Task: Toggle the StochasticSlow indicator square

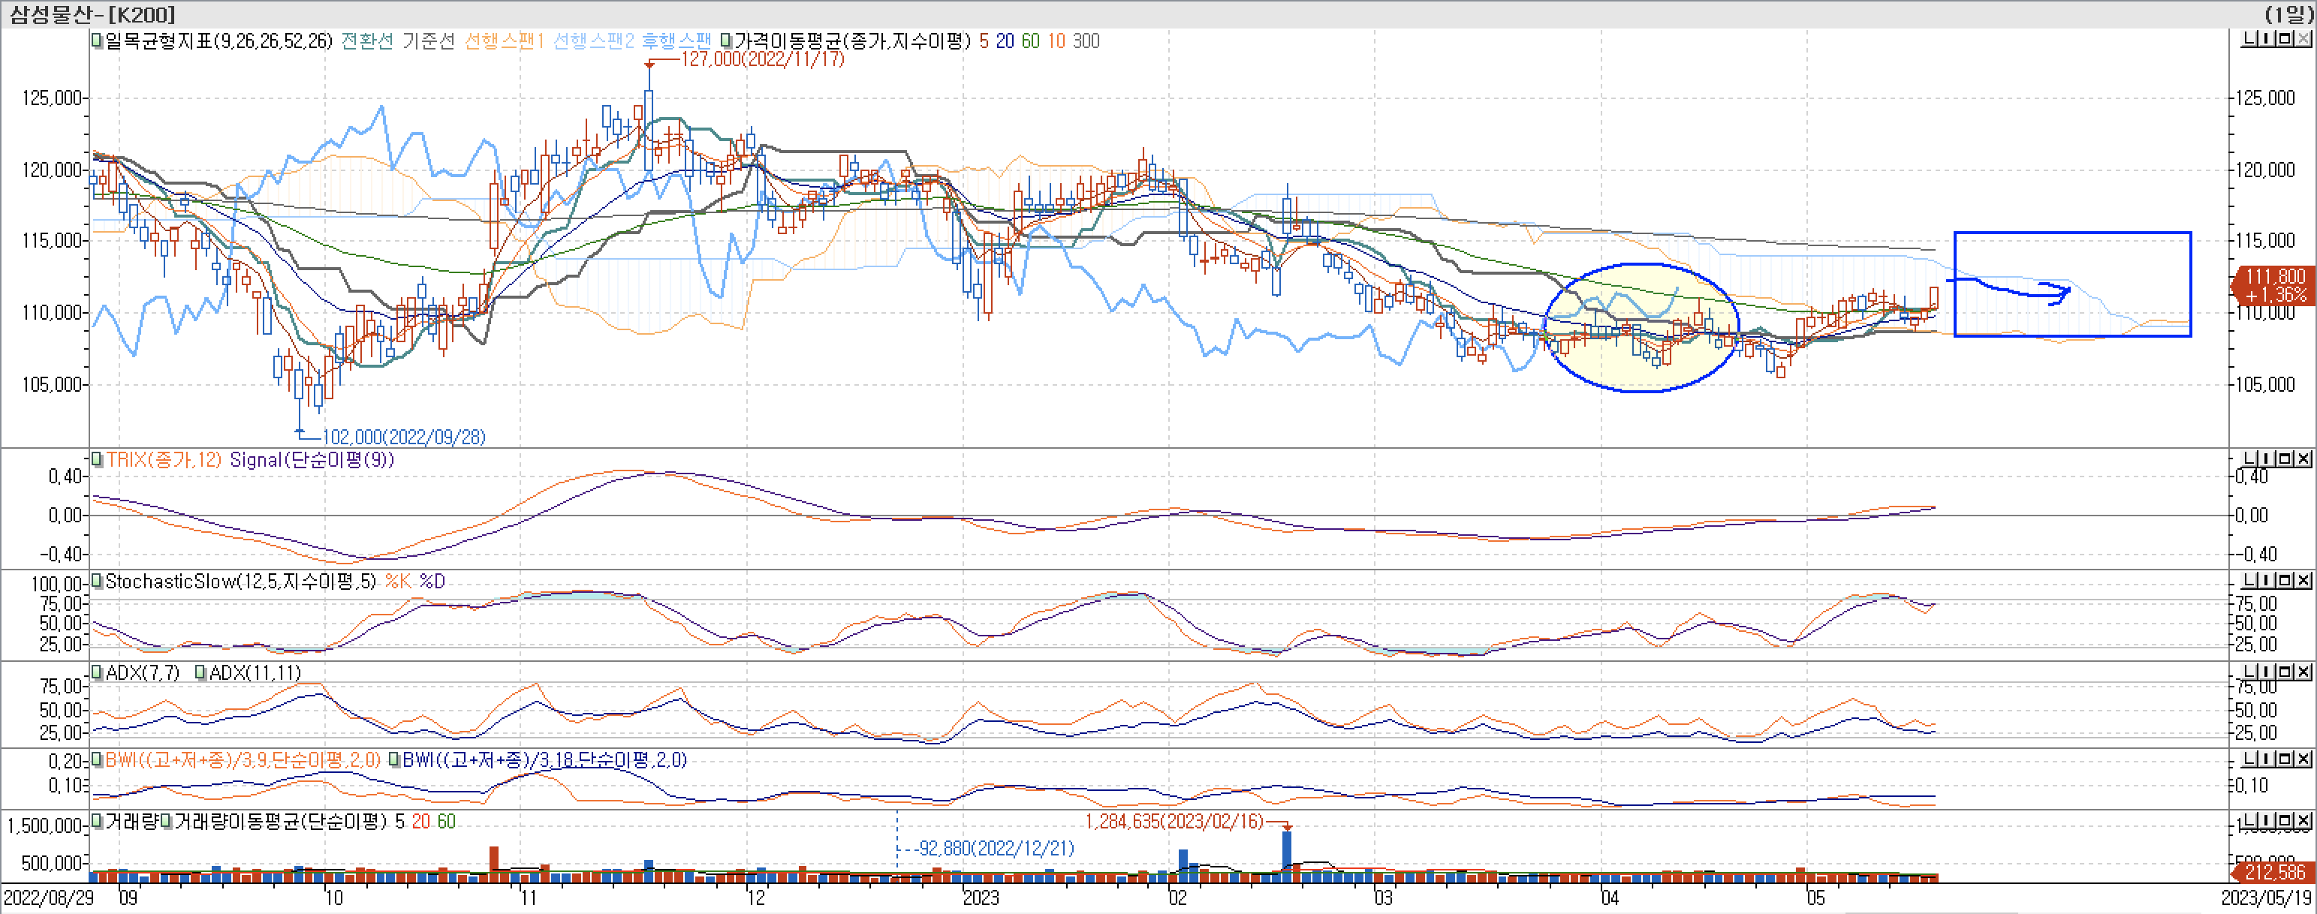Action: tap(97, 581)
